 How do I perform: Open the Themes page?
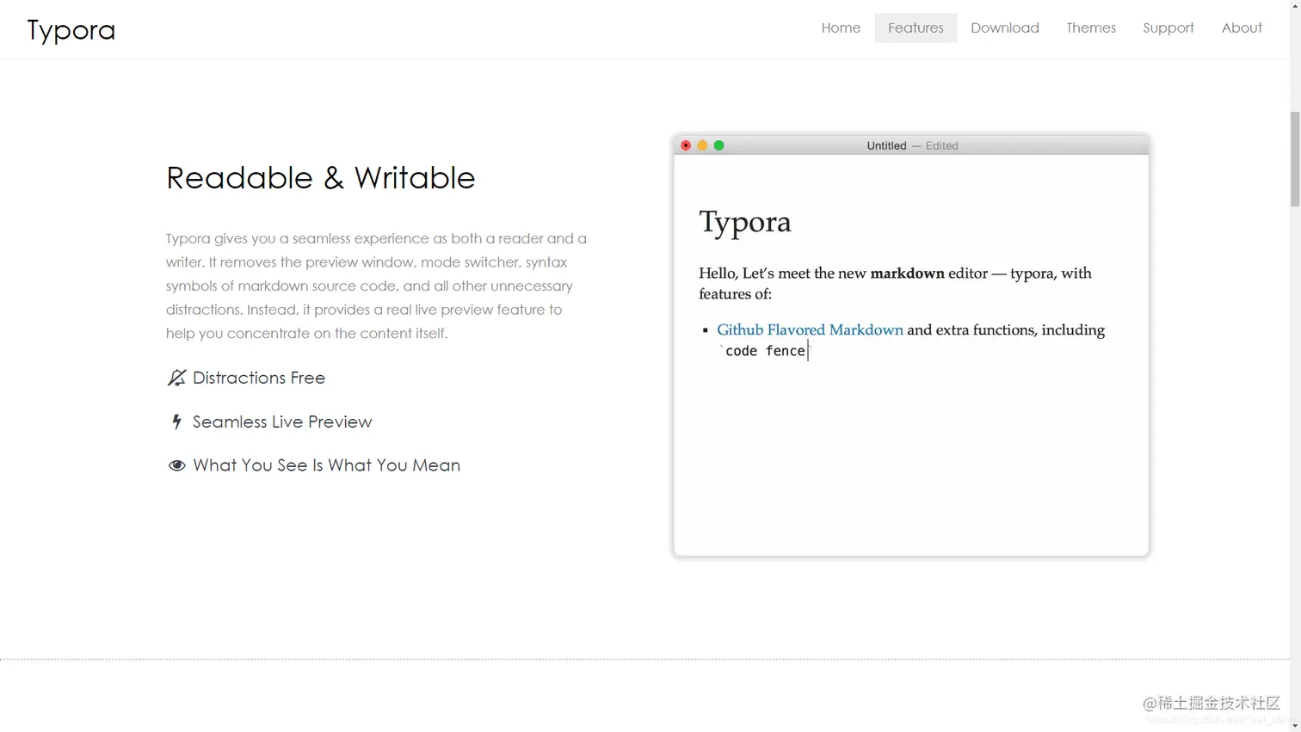point(1090,28)
